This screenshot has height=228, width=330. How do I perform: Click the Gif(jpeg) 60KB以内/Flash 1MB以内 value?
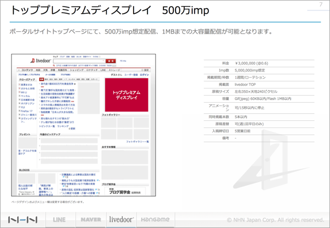[x=263, y=99]
